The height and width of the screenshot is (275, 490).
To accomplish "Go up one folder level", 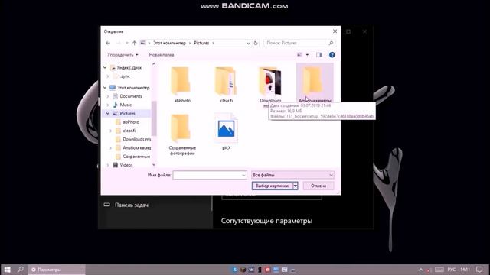I will pos(135,43).
